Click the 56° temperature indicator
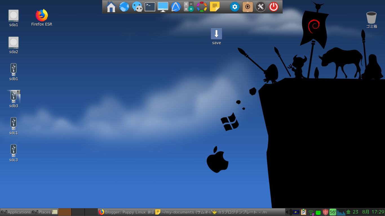This screenshot has width=385, height=216. point(333,212)
